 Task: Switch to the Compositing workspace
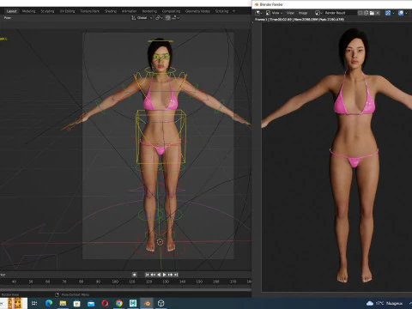(171, 11)
